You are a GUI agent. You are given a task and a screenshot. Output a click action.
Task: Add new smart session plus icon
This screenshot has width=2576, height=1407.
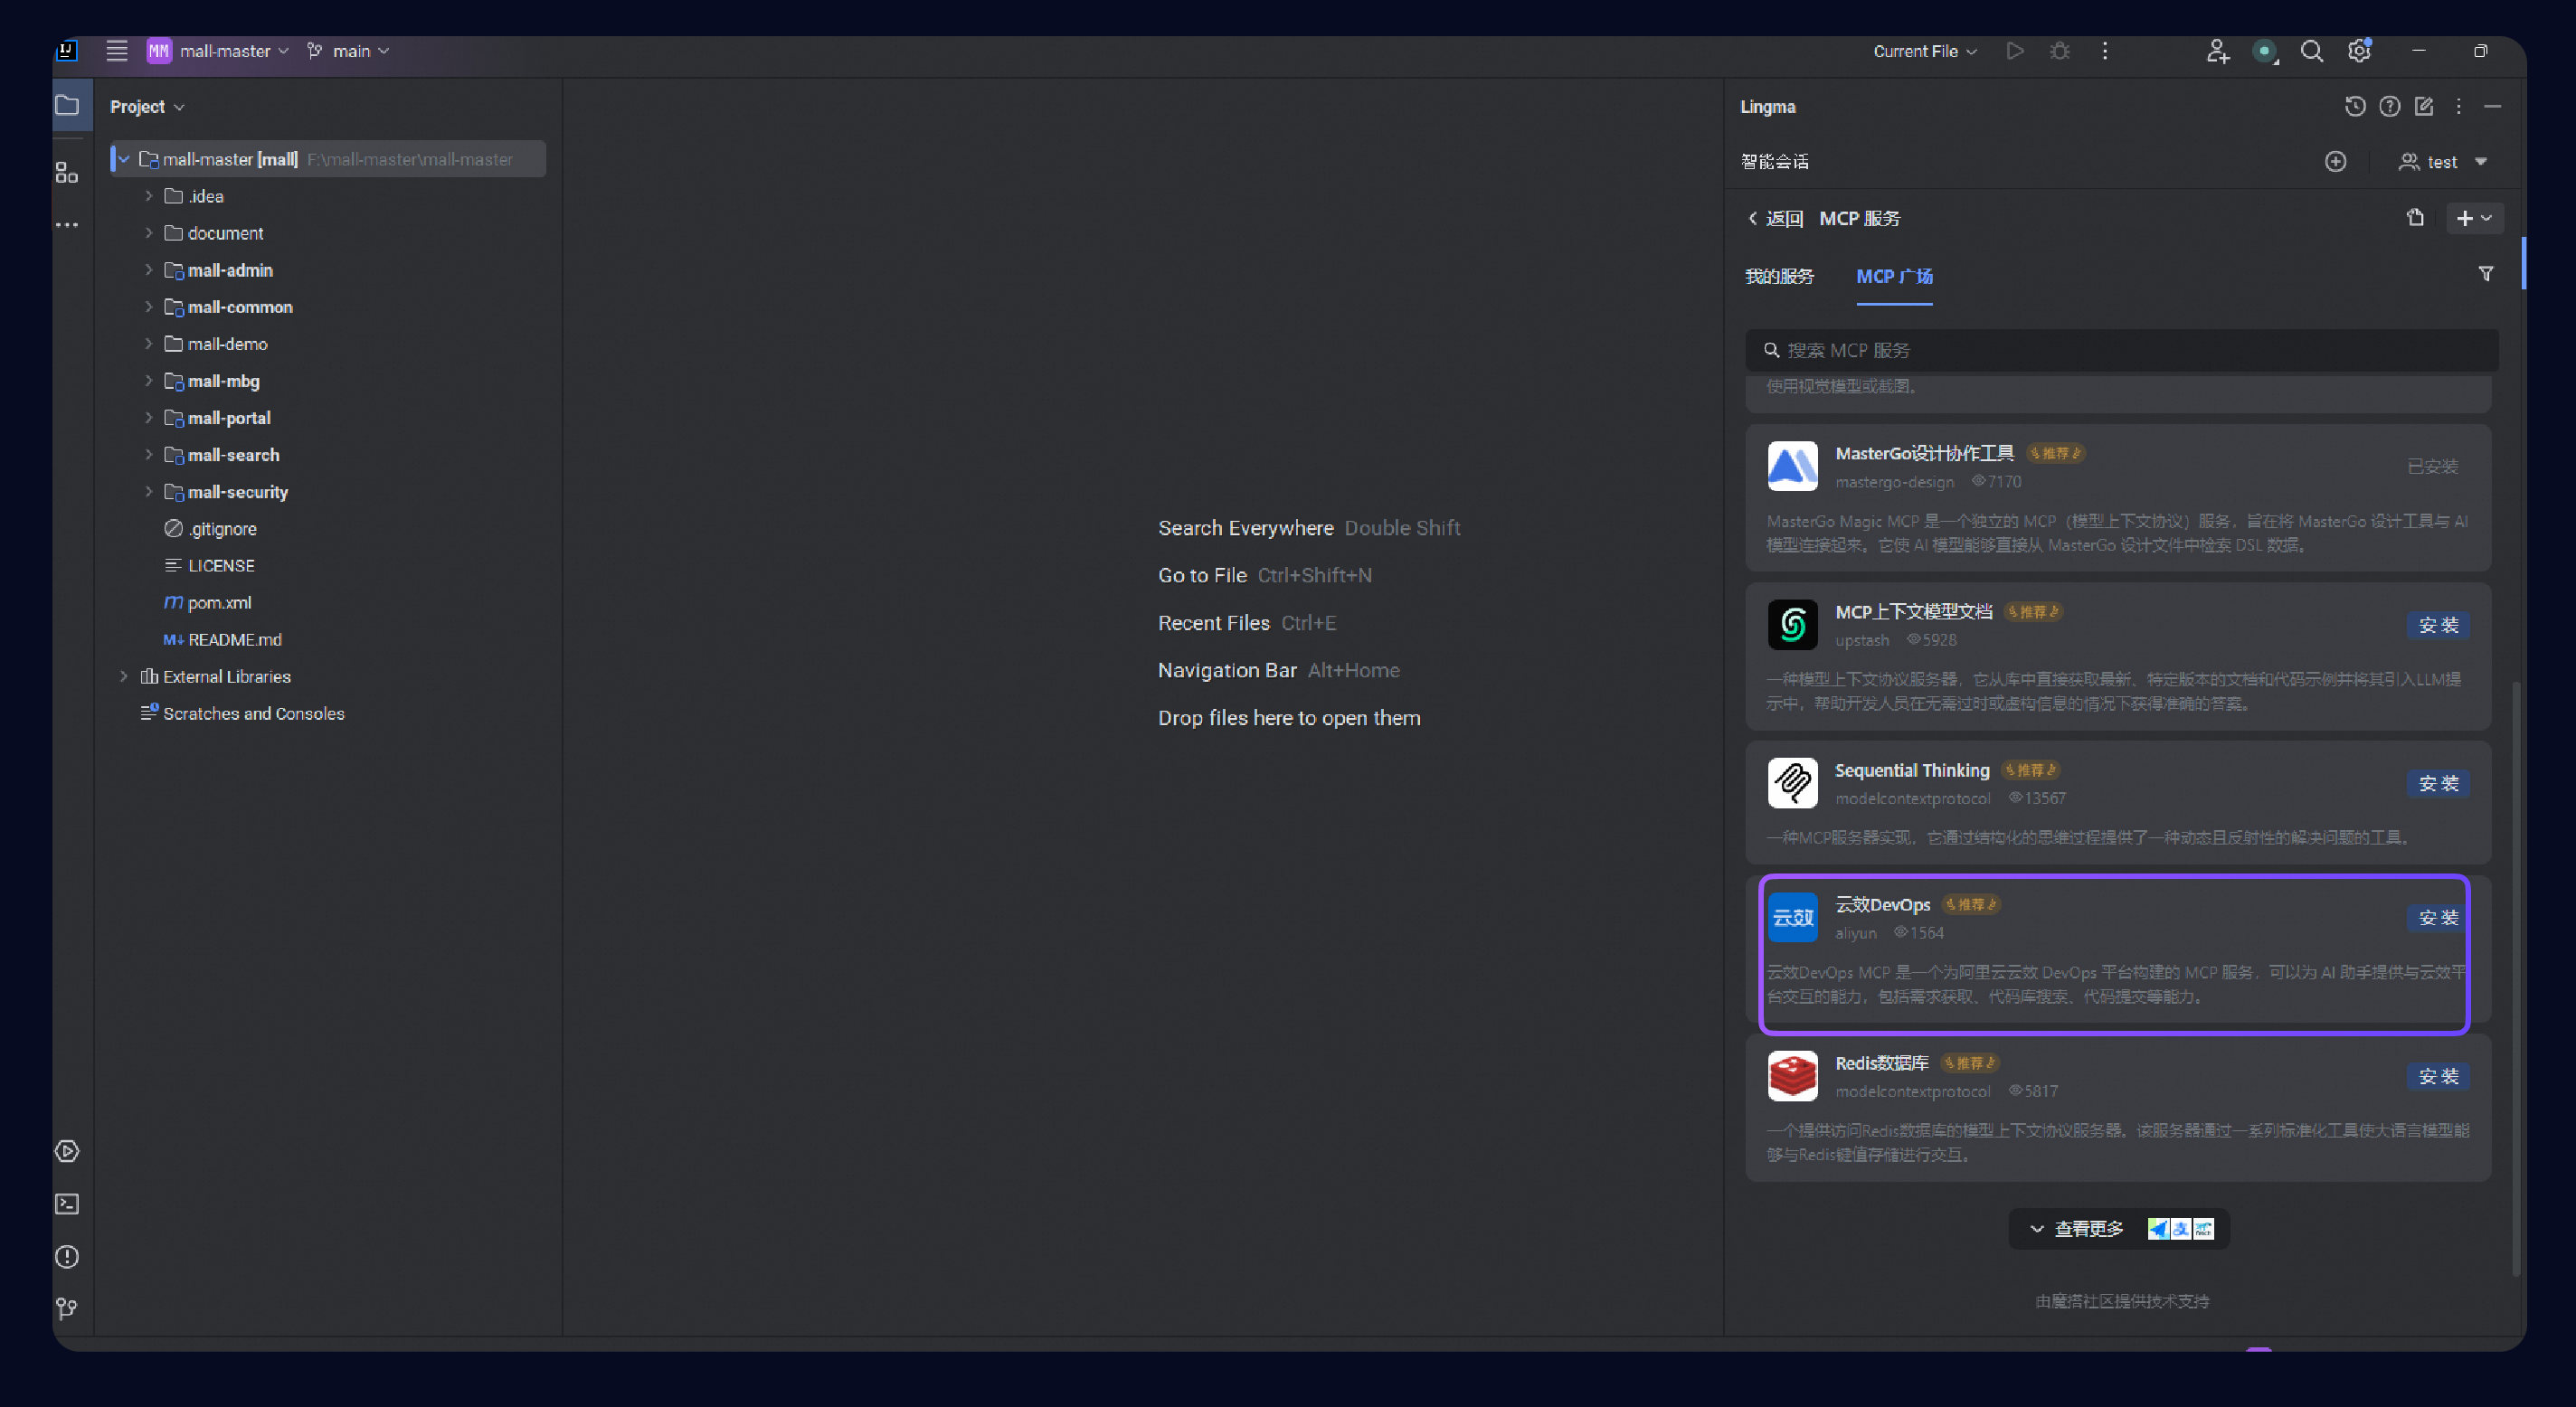[2336, 161]
